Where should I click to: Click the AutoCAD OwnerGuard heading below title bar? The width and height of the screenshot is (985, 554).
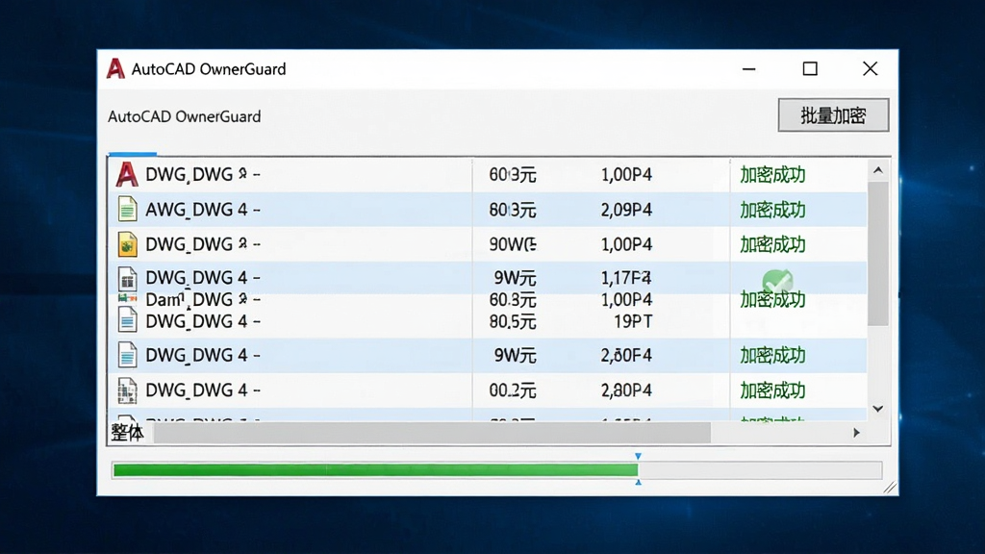pos(184,116)
